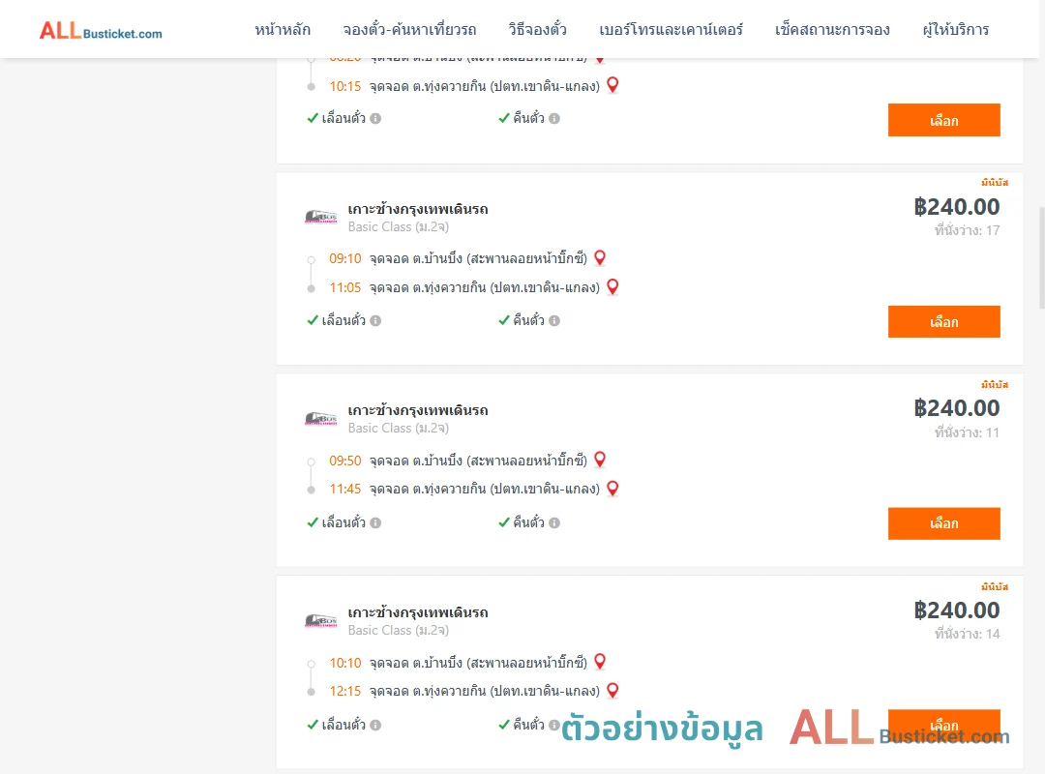Click seats available ที่นั่งว่าง: 14
The image size is (1045, 774).
tap(967, 634)
